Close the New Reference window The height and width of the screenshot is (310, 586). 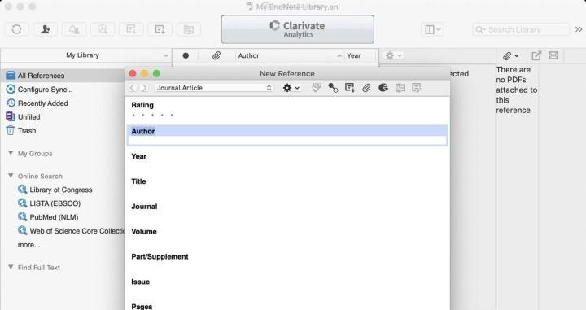133,73
